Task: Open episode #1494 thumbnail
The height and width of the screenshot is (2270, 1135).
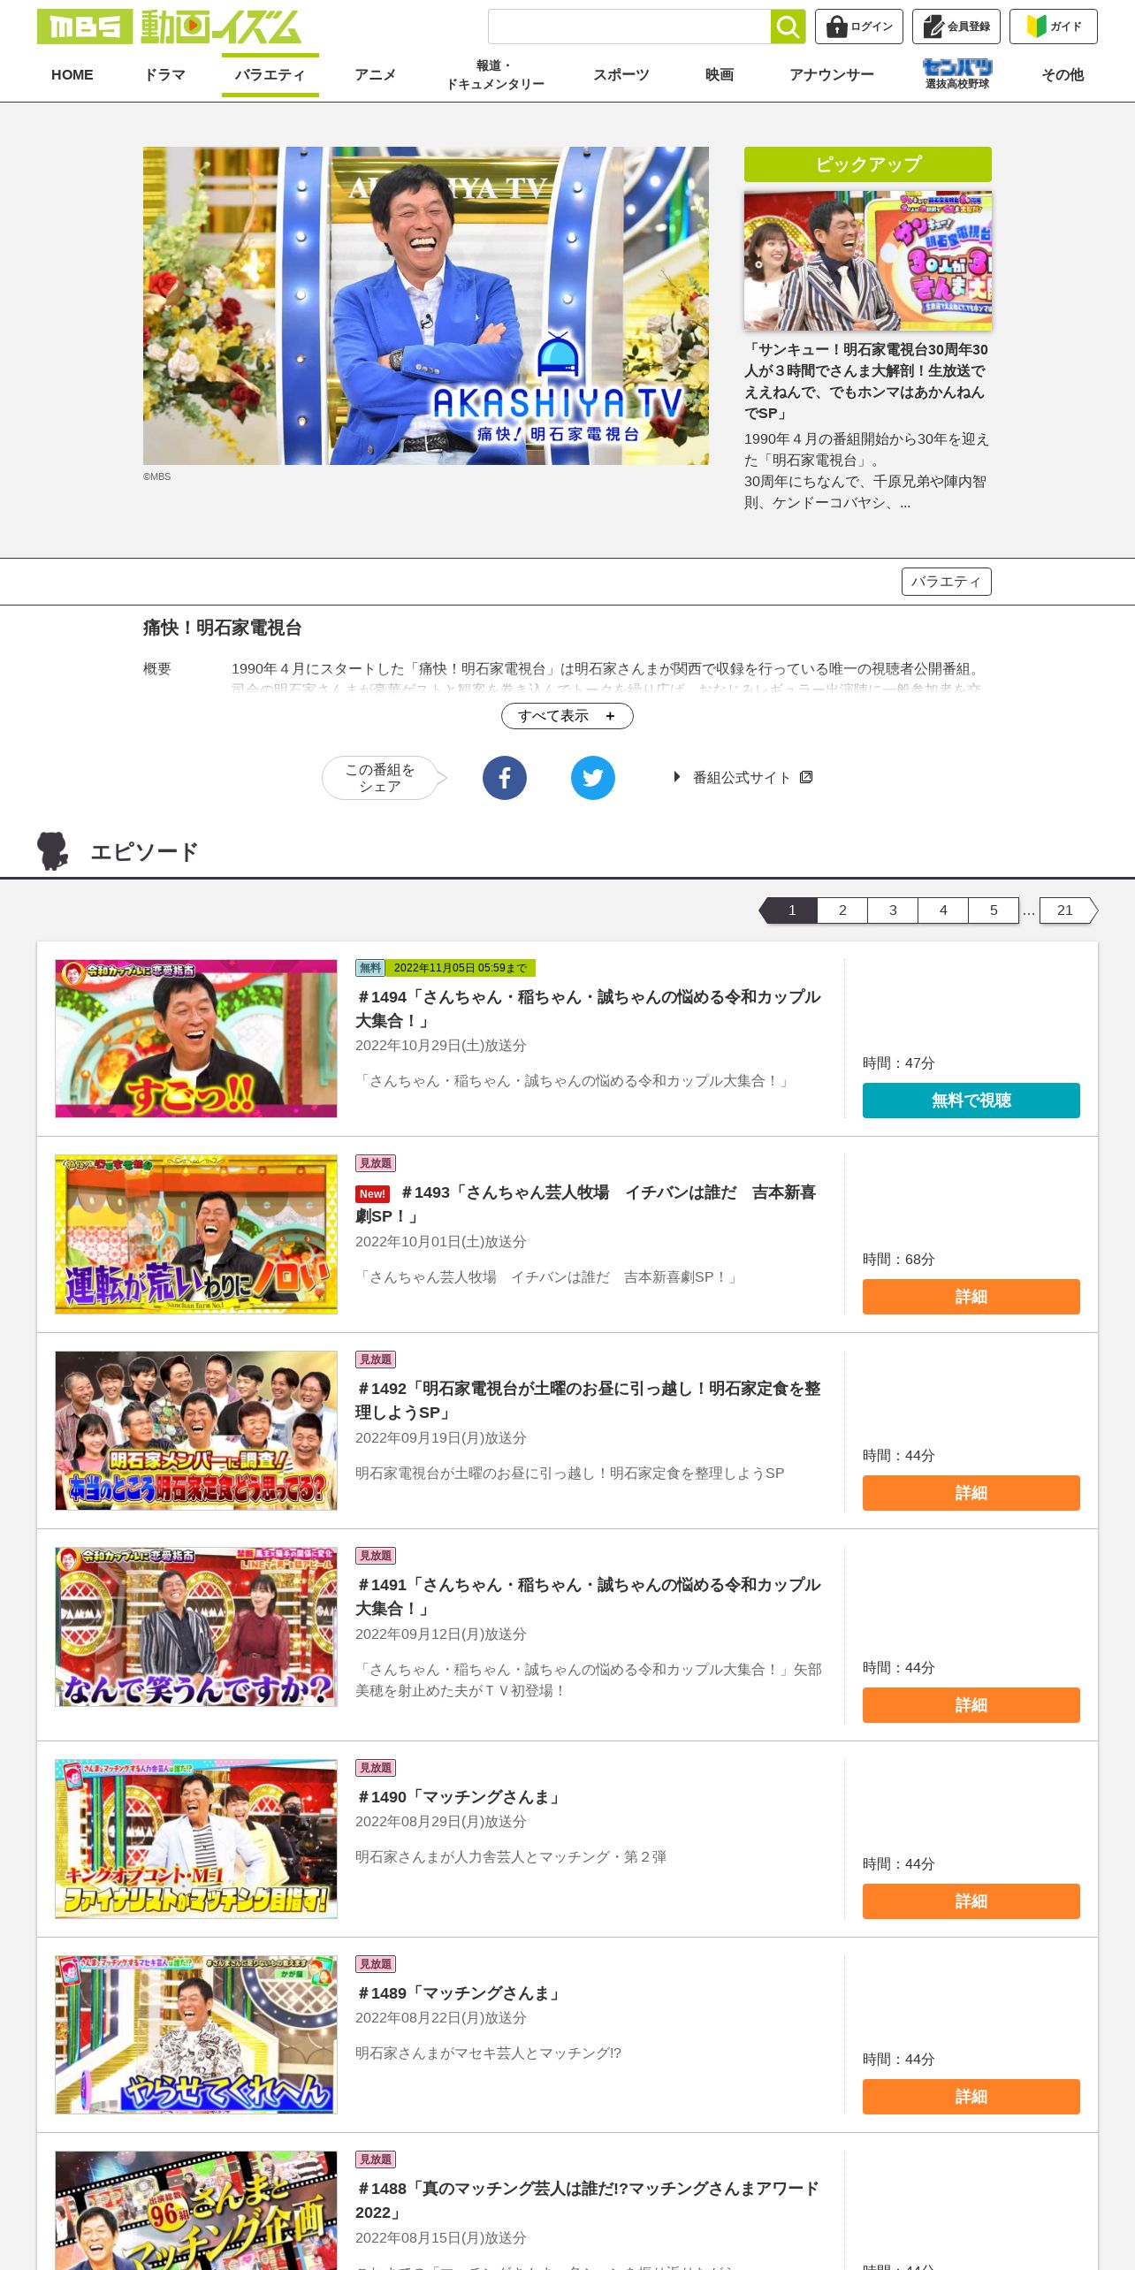Action: [x=196, y=1039]
